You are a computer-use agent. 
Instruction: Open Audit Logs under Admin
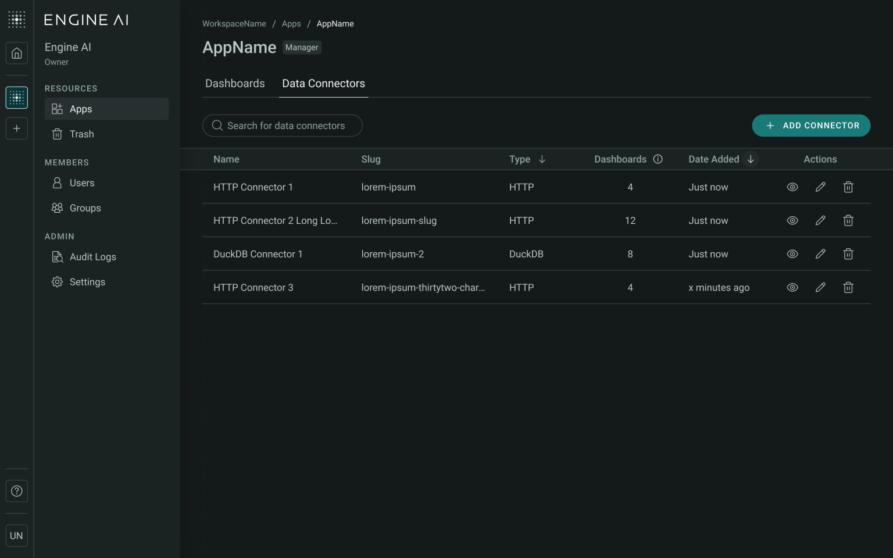(107, 257)
